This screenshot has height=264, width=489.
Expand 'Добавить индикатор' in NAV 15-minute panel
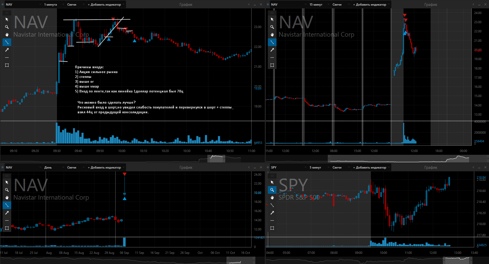pyautogui.click(x=371, y=4)
